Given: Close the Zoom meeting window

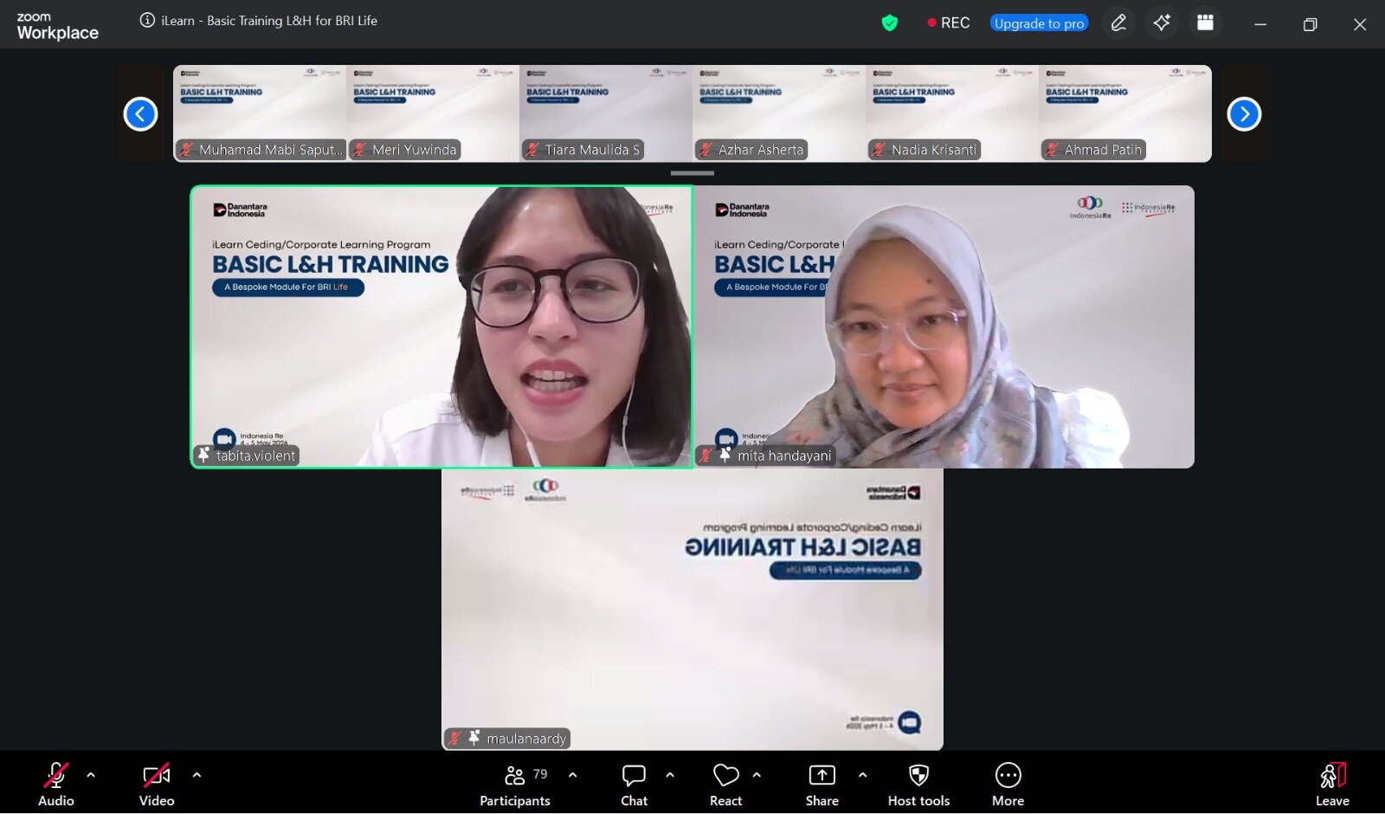Looking at the screenshot, I should pyautogui.click(x=1360, y=24).
